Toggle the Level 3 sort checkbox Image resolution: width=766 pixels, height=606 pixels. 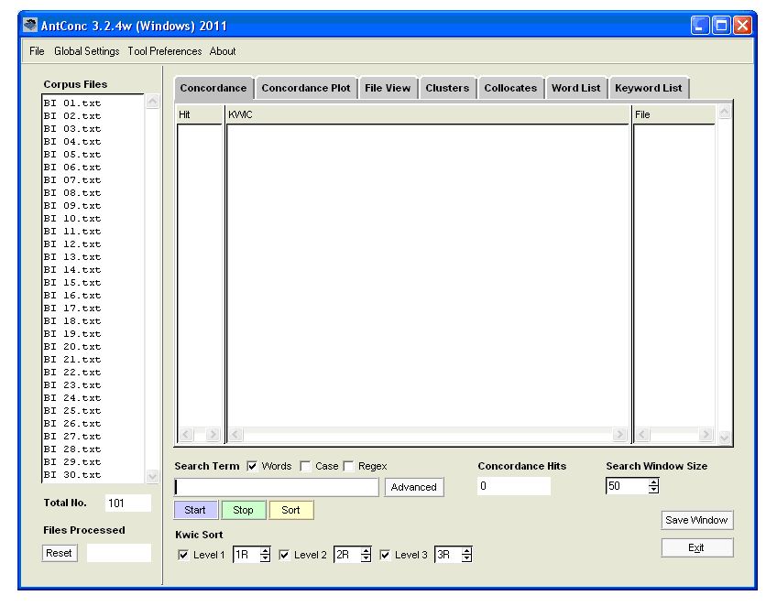(385, 556)
